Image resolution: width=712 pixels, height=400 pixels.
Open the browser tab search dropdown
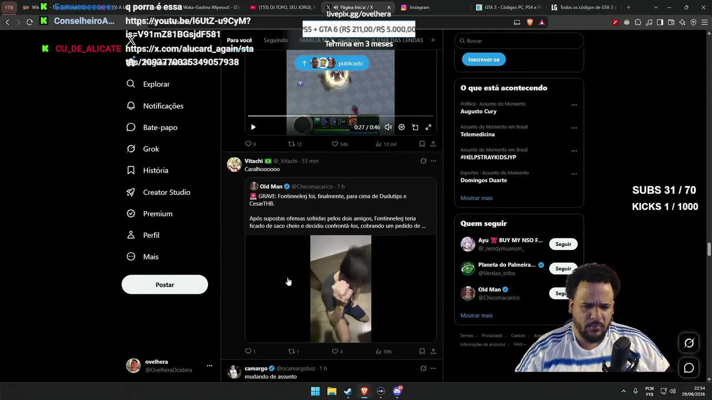(x=656, y=7)
